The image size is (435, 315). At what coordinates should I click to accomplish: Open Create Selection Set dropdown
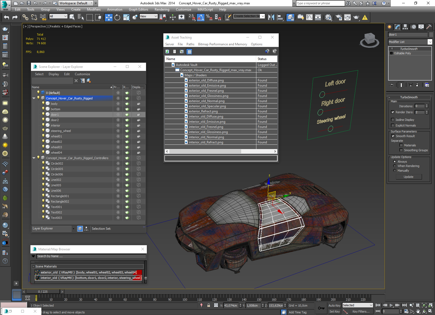point(249,16)
